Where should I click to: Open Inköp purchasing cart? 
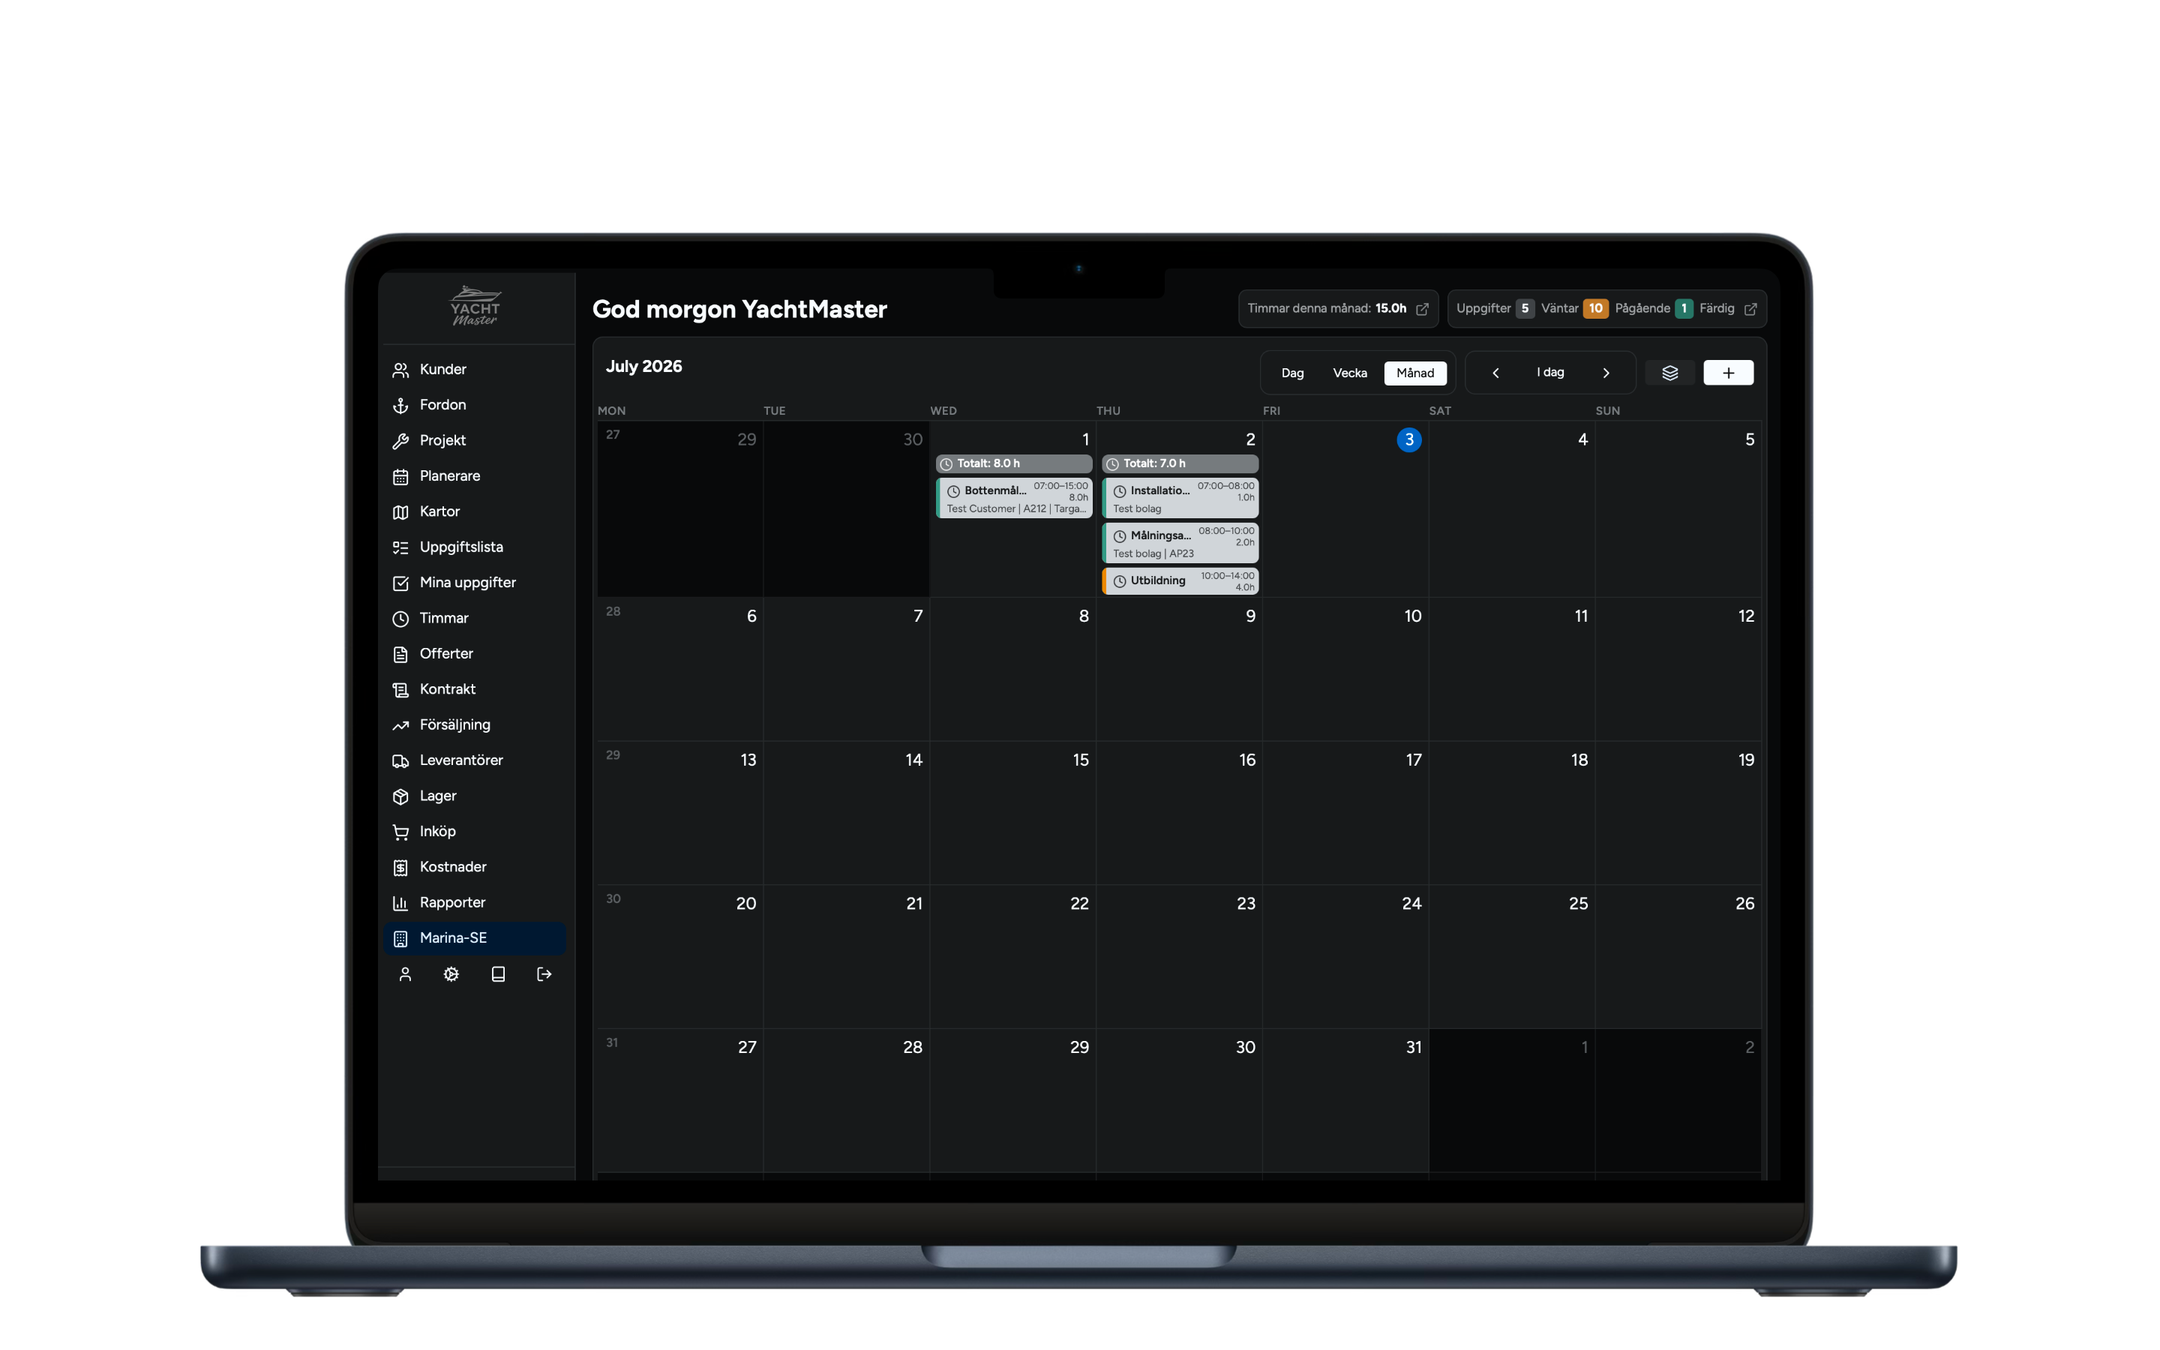coord(474,831)
